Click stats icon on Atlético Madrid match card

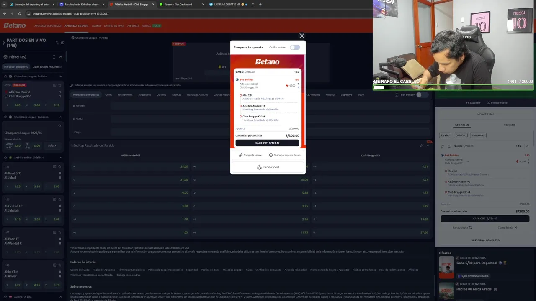coord(54,85)
